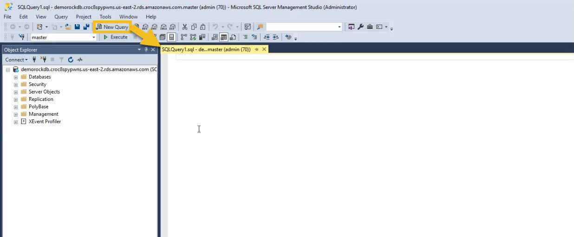Click the Save icon in toolbar
Screen dimensions: 574x237
pyautogui.click(x=77, y=27)
